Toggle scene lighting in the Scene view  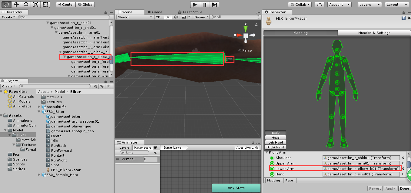tap(167, 17)
